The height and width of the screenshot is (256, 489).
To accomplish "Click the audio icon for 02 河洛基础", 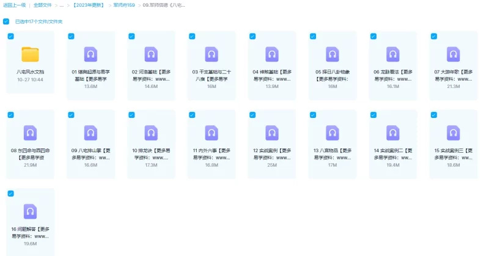I will 151,54.
